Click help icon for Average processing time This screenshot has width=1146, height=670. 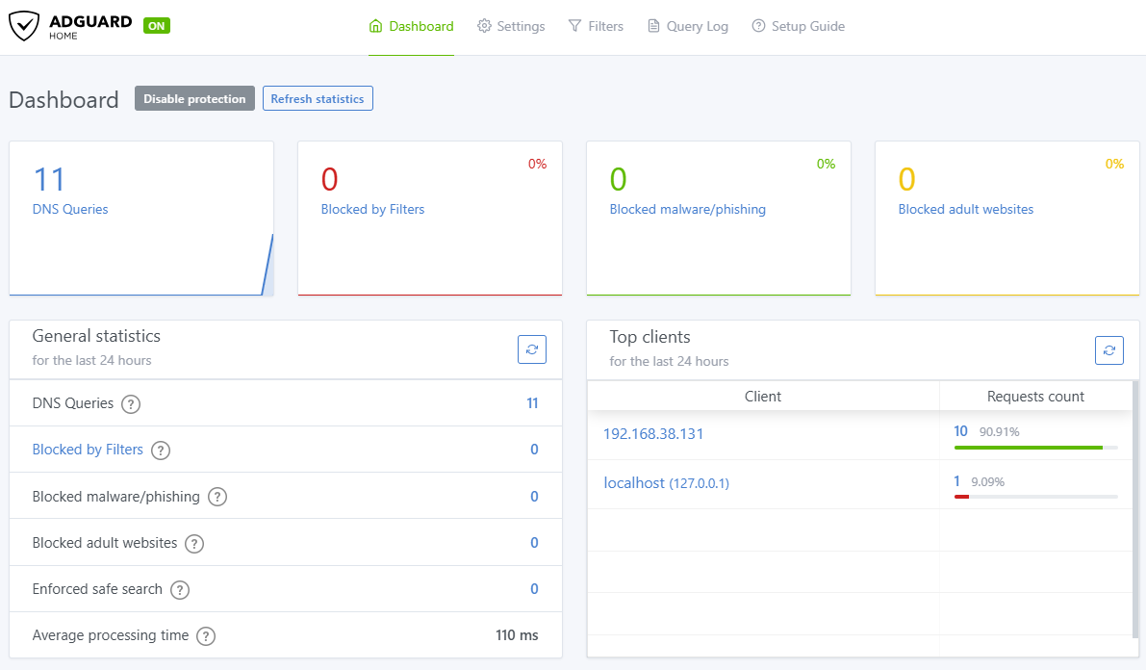coord(206,636)
